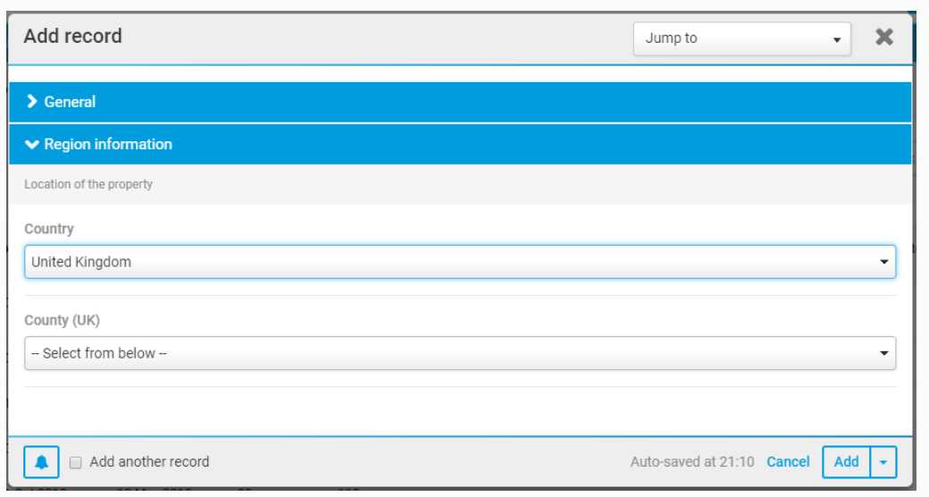Click the bell notification icon

click(x=41, y=462)
